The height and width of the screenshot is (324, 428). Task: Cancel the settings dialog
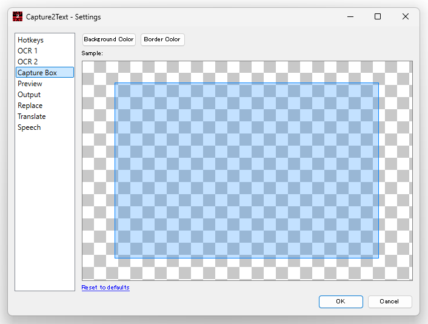pos(390,302)
